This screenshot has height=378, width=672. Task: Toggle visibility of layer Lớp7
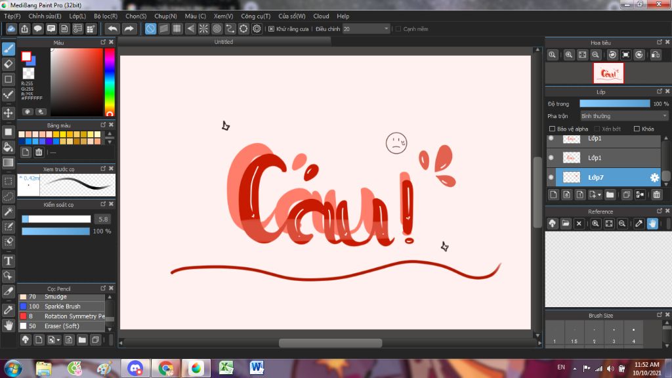click(x=551, y=177)
